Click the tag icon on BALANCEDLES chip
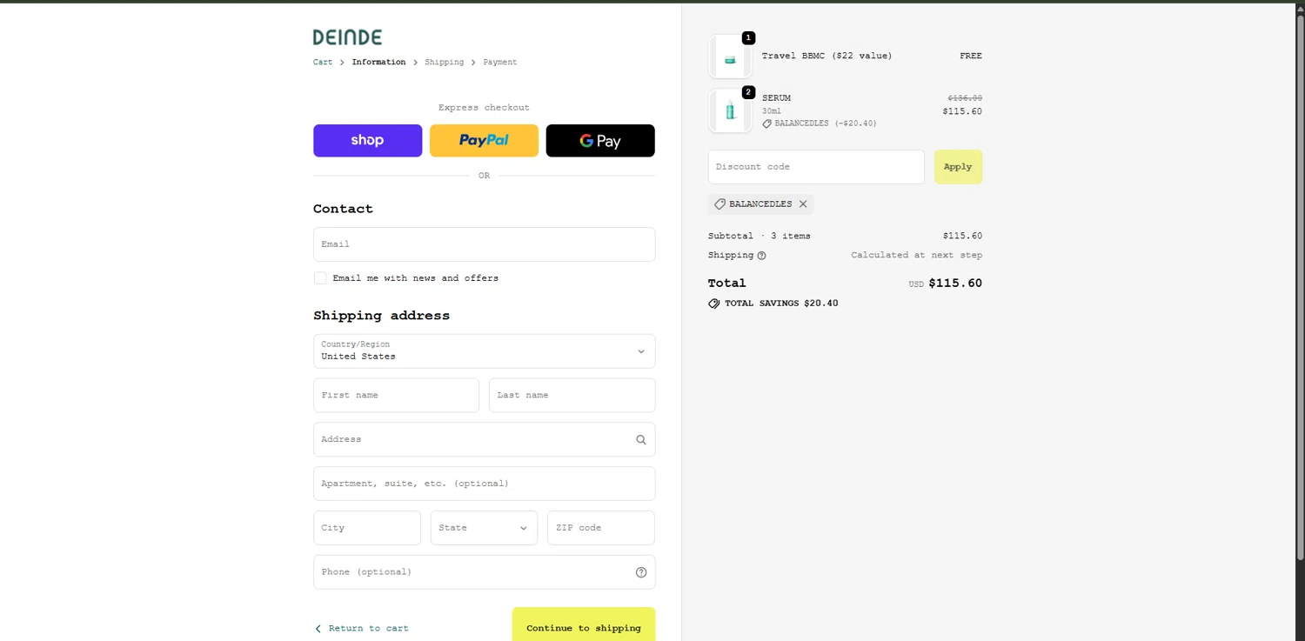The width and height of the screenshot is (1305, 641). pos(719,204)
